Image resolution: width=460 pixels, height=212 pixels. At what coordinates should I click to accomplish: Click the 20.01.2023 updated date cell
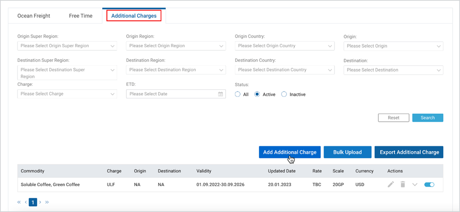click(x=279, y=185)
